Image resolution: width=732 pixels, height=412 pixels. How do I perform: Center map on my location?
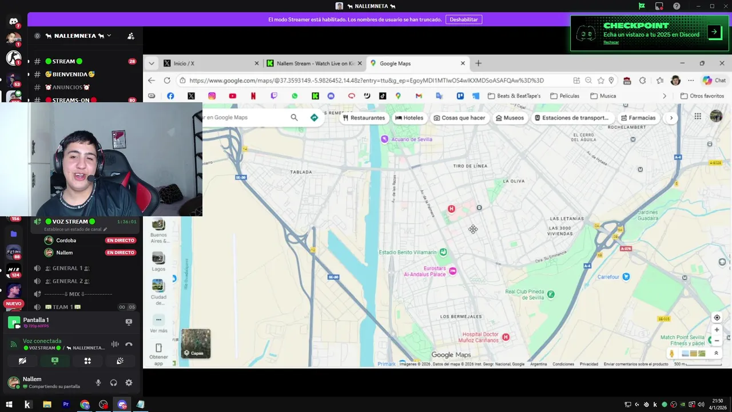(x=717, y=318)
